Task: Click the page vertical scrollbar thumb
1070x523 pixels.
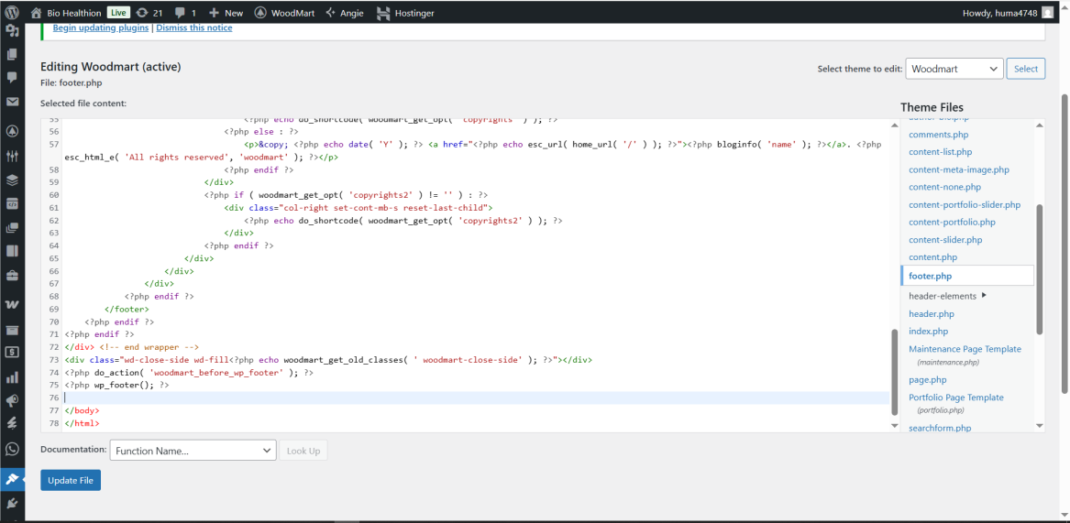Action: [1064, 244]
